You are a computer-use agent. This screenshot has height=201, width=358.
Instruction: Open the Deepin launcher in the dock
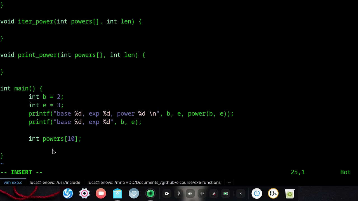point(68,193)
